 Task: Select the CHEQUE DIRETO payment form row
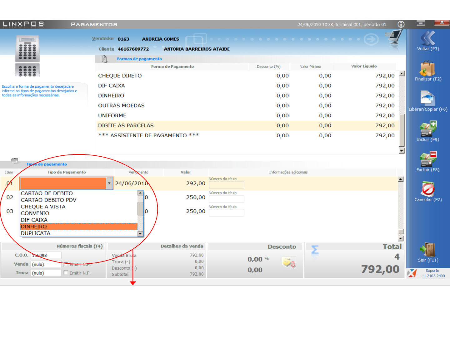[247, 76]
